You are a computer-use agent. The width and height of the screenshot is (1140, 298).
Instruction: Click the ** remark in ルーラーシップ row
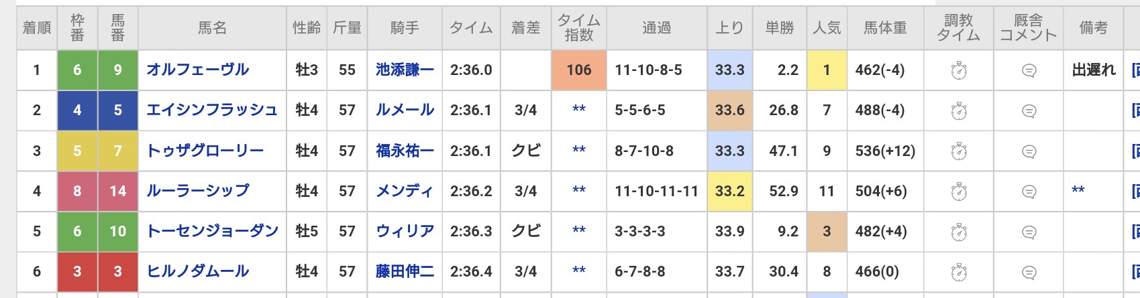1078,191
